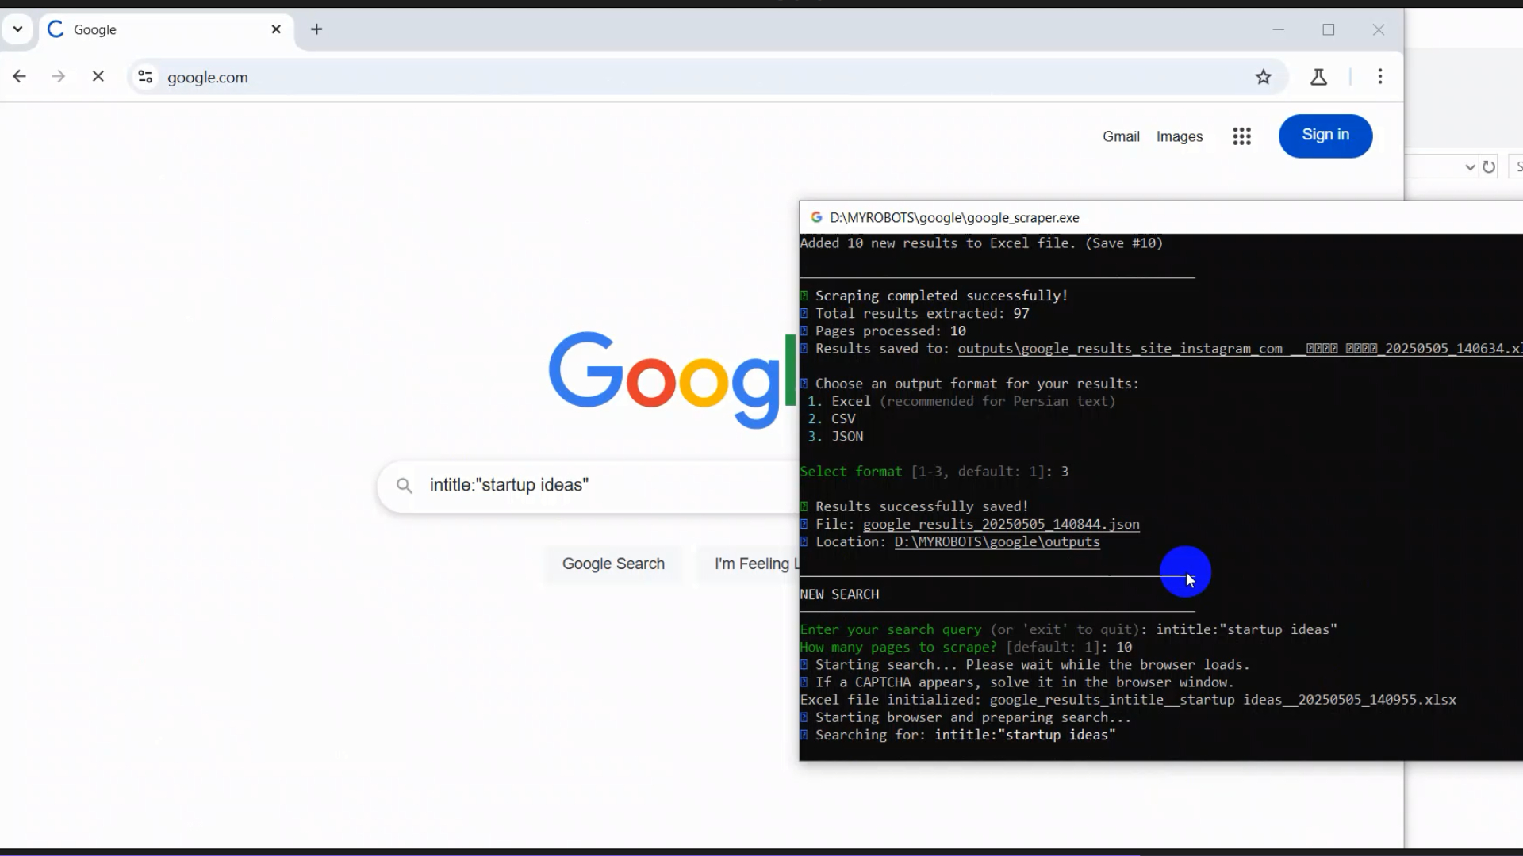
Task: Open the Gmail link
Action: 1120,136
